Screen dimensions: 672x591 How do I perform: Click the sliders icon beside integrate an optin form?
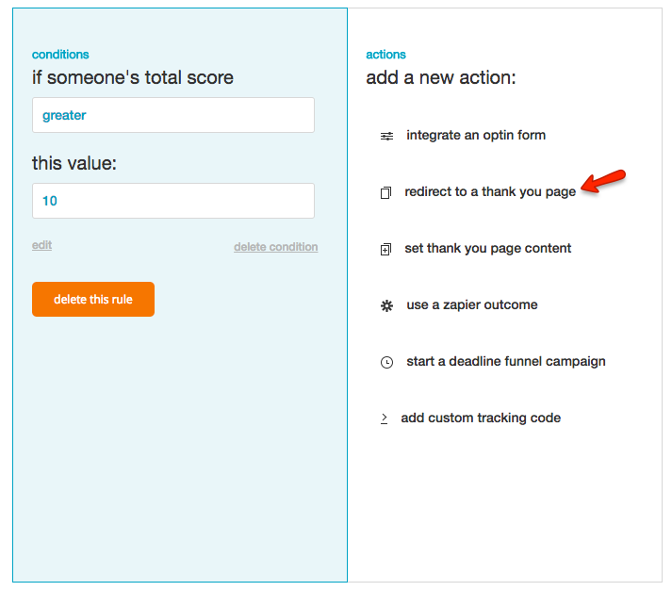pos(386,136)
